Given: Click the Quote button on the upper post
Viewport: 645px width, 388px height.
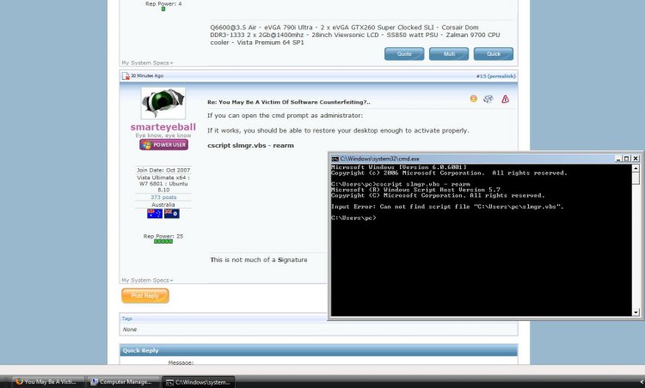Looking at the screenshot, I should pyautogui.click(x=404, y=54).
